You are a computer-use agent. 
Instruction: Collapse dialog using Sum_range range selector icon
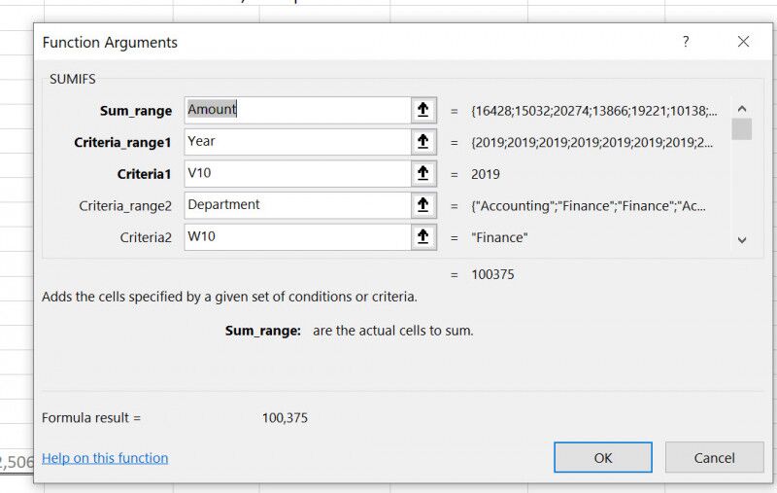coord(422,110)
